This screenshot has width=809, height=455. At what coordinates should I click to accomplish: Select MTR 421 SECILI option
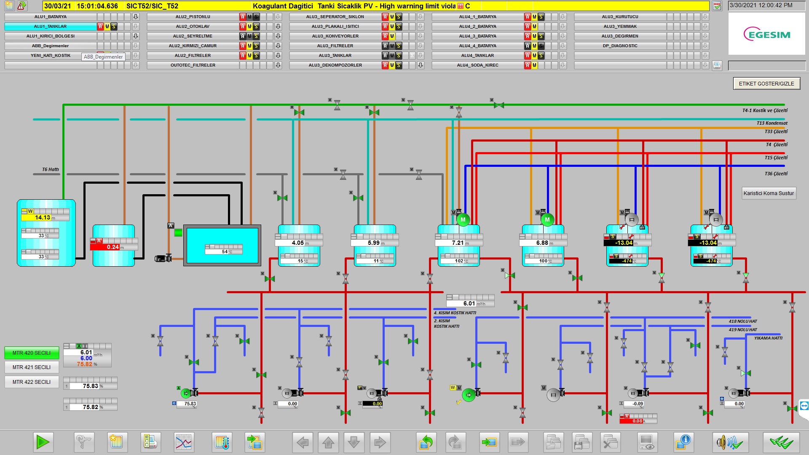tap(32, 367)
